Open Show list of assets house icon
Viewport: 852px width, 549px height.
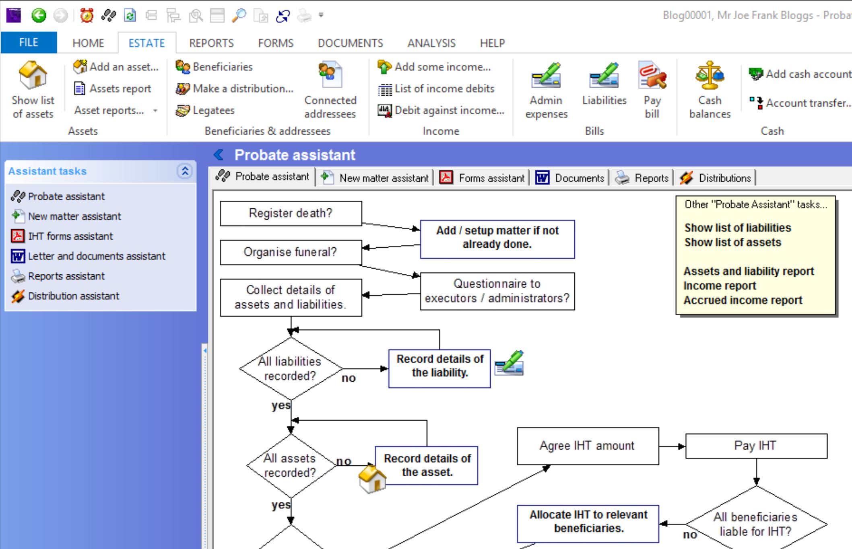point(33,76)
